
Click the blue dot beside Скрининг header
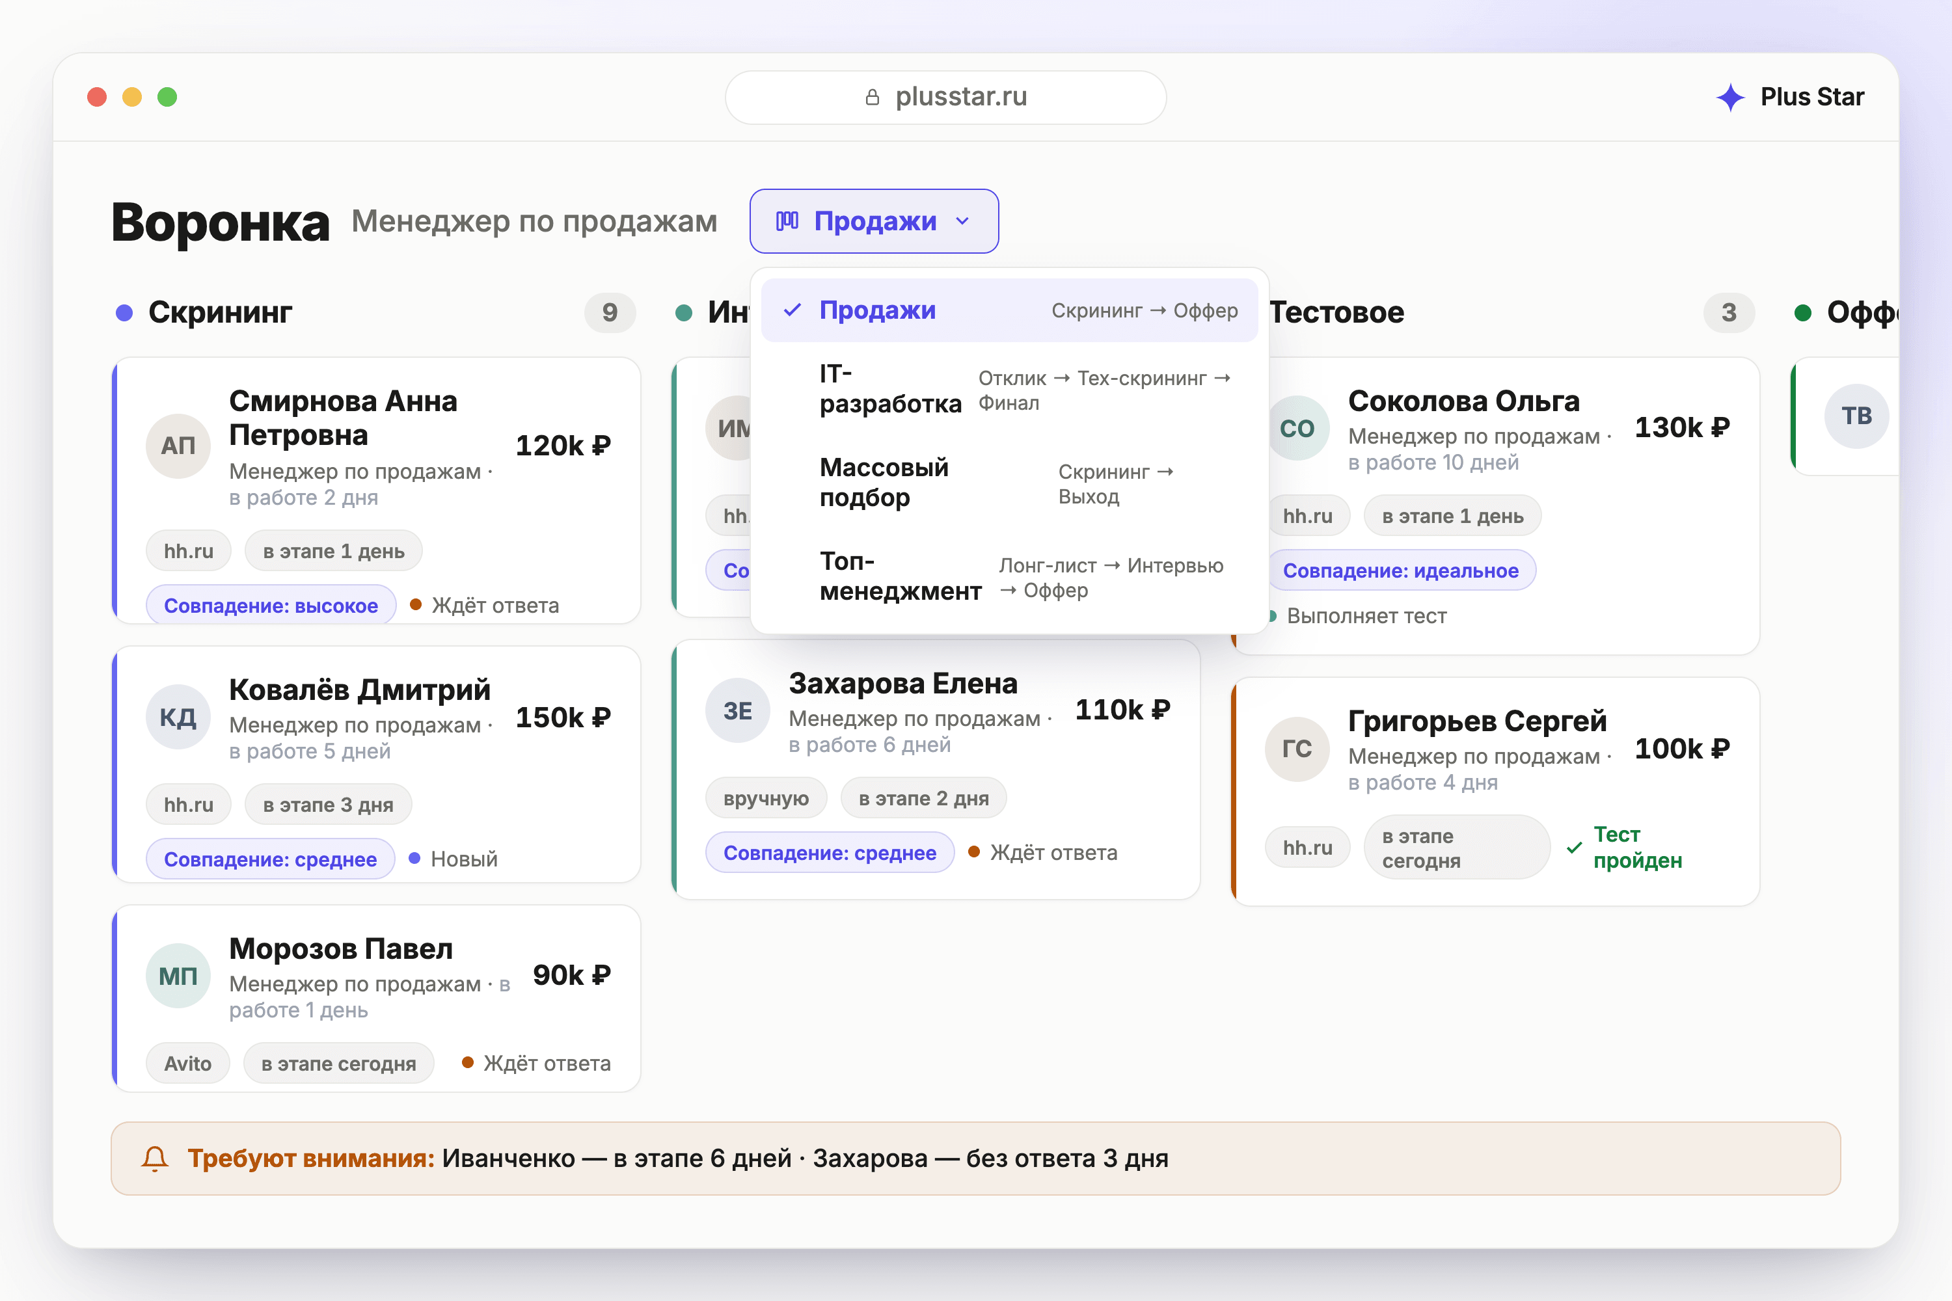[x=124, y=313]
